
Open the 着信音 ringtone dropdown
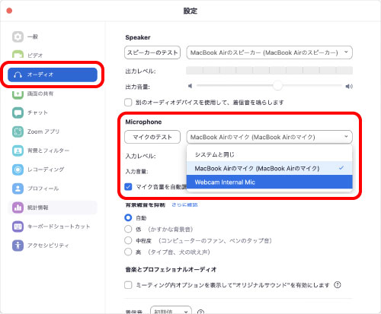(x=171, y=310)
